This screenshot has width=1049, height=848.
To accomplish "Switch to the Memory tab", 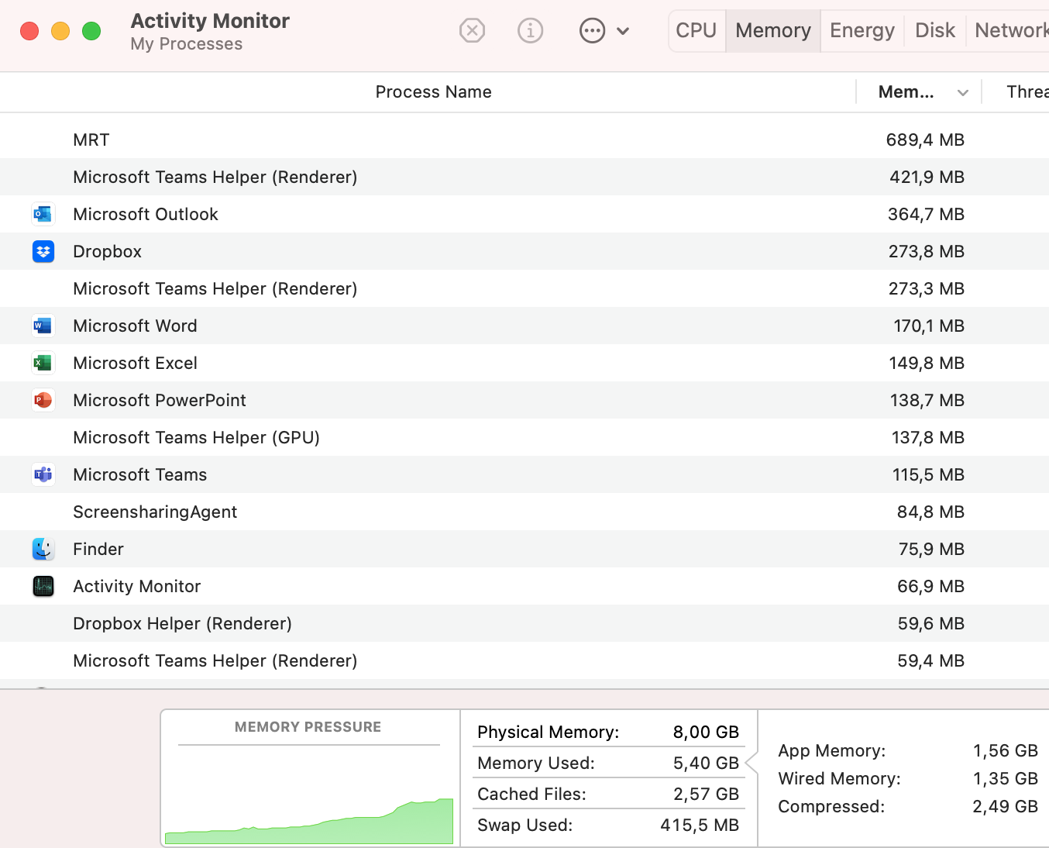I will (773, 31).
